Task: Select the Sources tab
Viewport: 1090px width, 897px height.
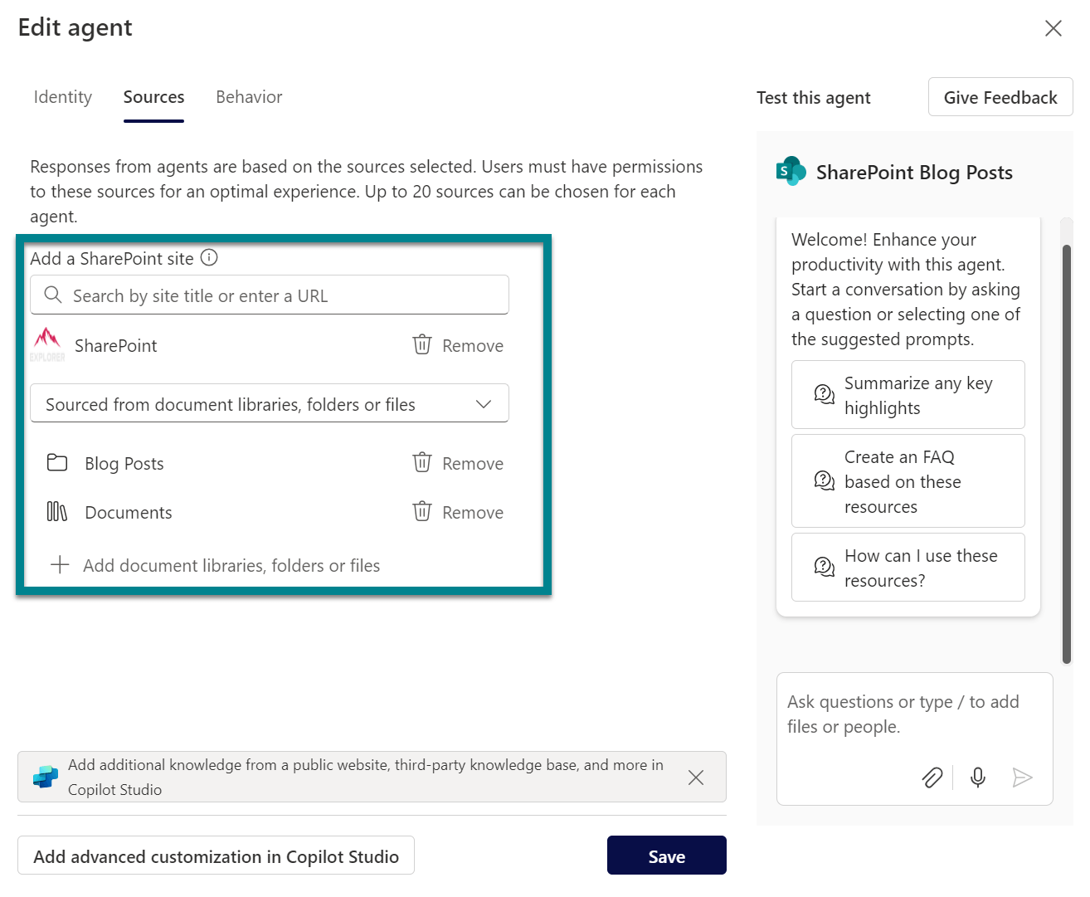Action: point(153,97)
